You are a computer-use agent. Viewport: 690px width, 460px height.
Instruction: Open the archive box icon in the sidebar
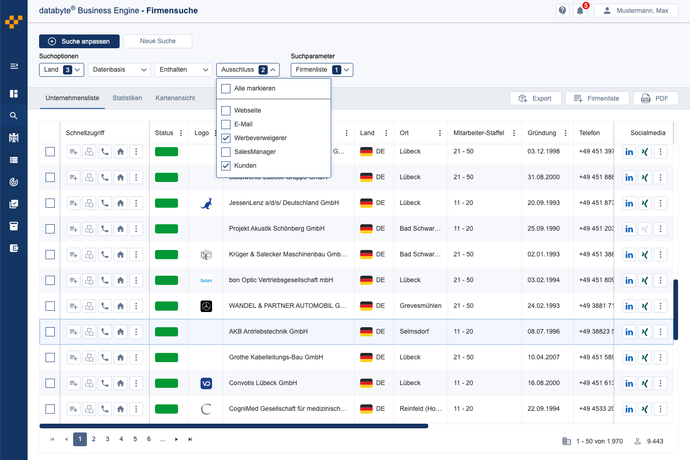coord(14,226)
